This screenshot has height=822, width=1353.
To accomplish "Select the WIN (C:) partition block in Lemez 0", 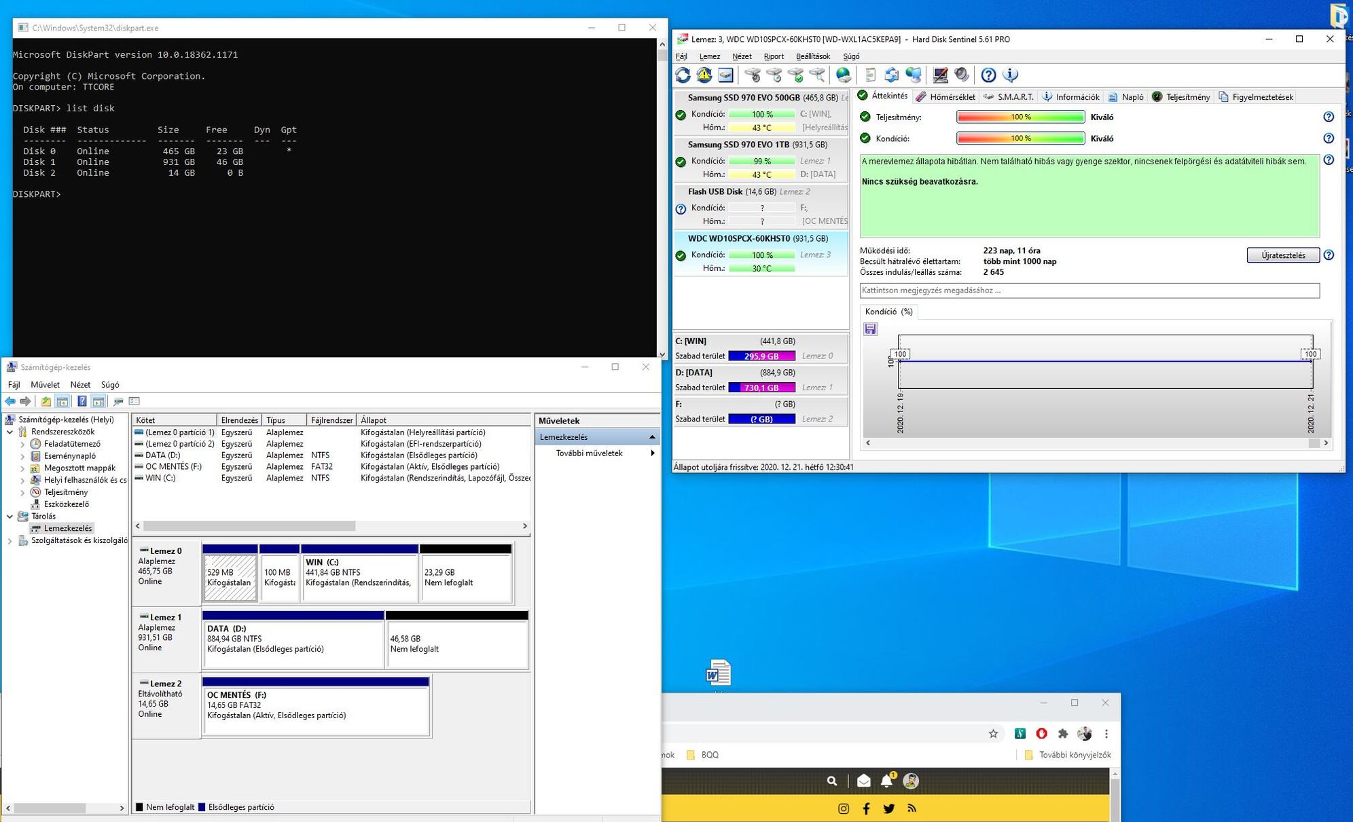I will coord(359,574).
